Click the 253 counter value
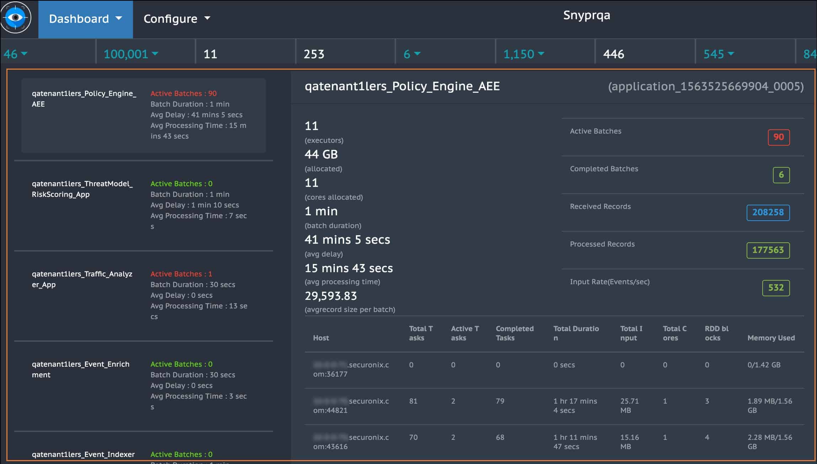Screen dimensions: 817x464 pos(314,54)
